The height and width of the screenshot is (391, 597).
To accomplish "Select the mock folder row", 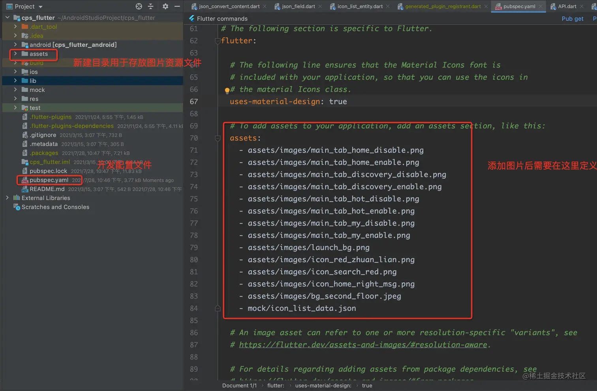I will (x=92, y=90).
